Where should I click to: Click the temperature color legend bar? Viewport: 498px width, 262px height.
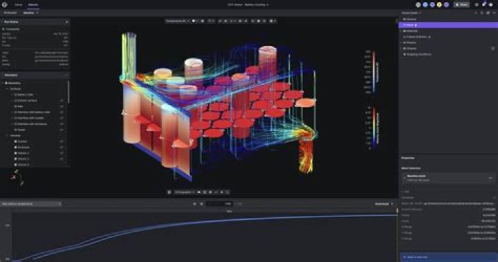click(x=373, y=72)
